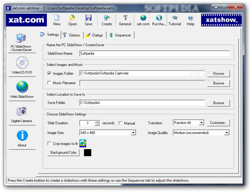Click the Customize... transition button
The image size is (251, 192).
point(218,123)
